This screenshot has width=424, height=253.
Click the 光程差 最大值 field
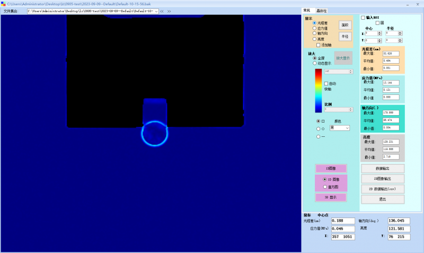(391, 54)
